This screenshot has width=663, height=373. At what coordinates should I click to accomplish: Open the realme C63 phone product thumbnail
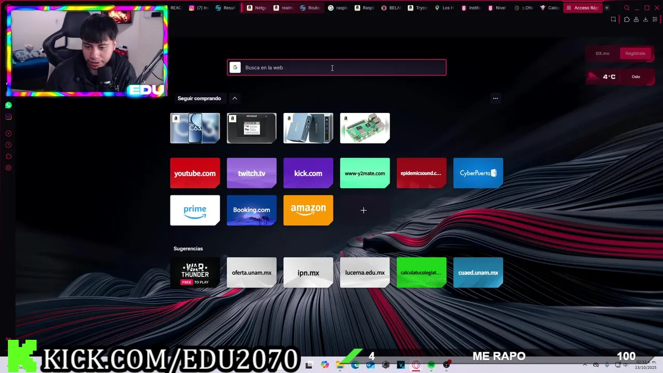point(195,128)
